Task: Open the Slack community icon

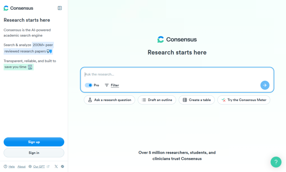Action: [x=63, y=166]
